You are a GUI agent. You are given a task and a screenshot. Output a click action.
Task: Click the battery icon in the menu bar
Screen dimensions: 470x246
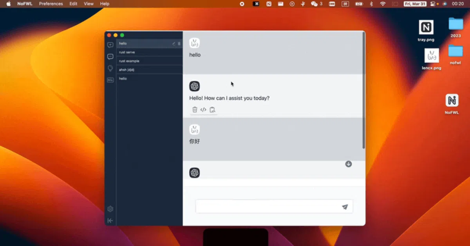point(359,4)
